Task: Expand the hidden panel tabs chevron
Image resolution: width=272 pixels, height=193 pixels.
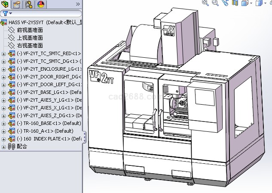Action: [77, 4]
